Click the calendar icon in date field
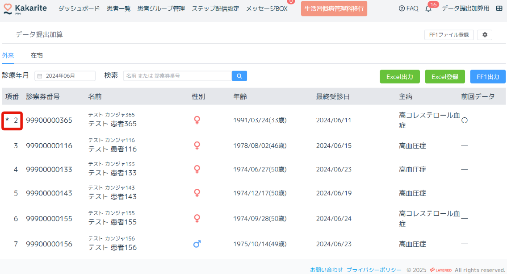The height and width of the screenshot is (274, 507). [40, 76]
